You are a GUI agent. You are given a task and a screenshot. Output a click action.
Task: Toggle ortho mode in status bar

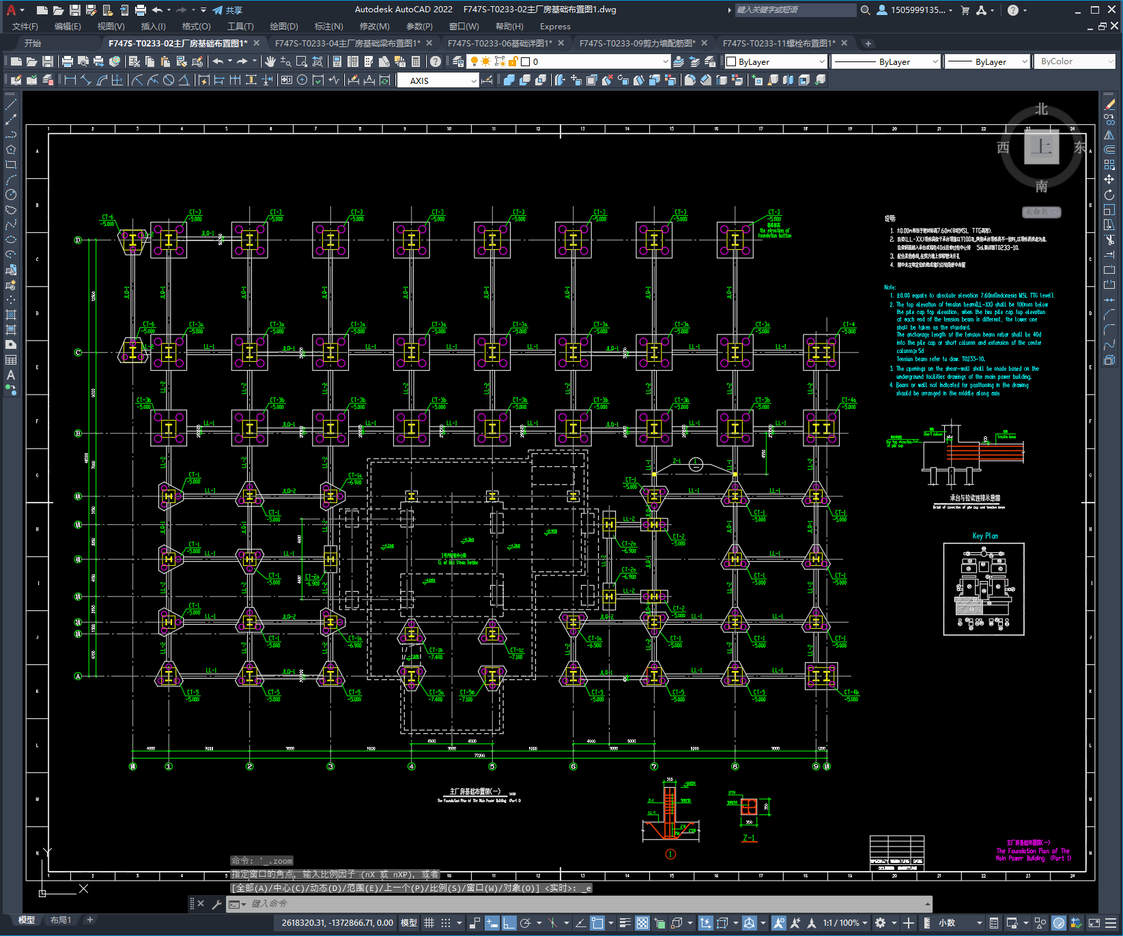coord(509,923)
